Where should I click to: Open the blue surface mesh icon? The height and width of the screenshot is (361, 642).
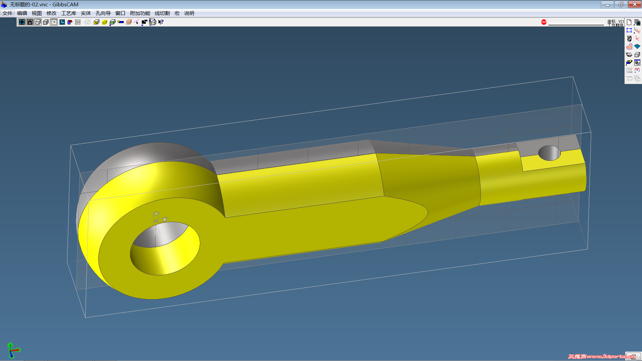coord(637,46)
